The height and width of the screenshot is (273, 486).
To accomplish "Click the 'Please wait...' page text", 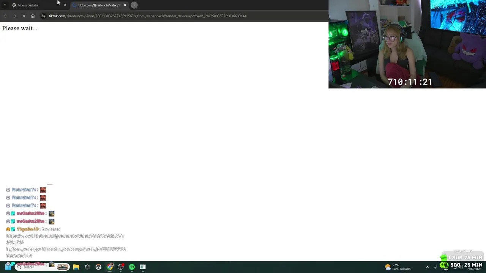I will click(x=20, y=28).
